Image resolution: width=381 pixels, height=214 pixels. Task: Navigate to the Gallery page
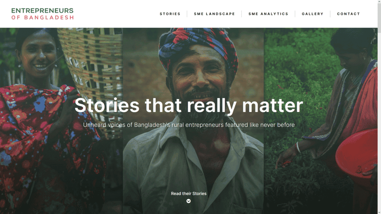313,14
